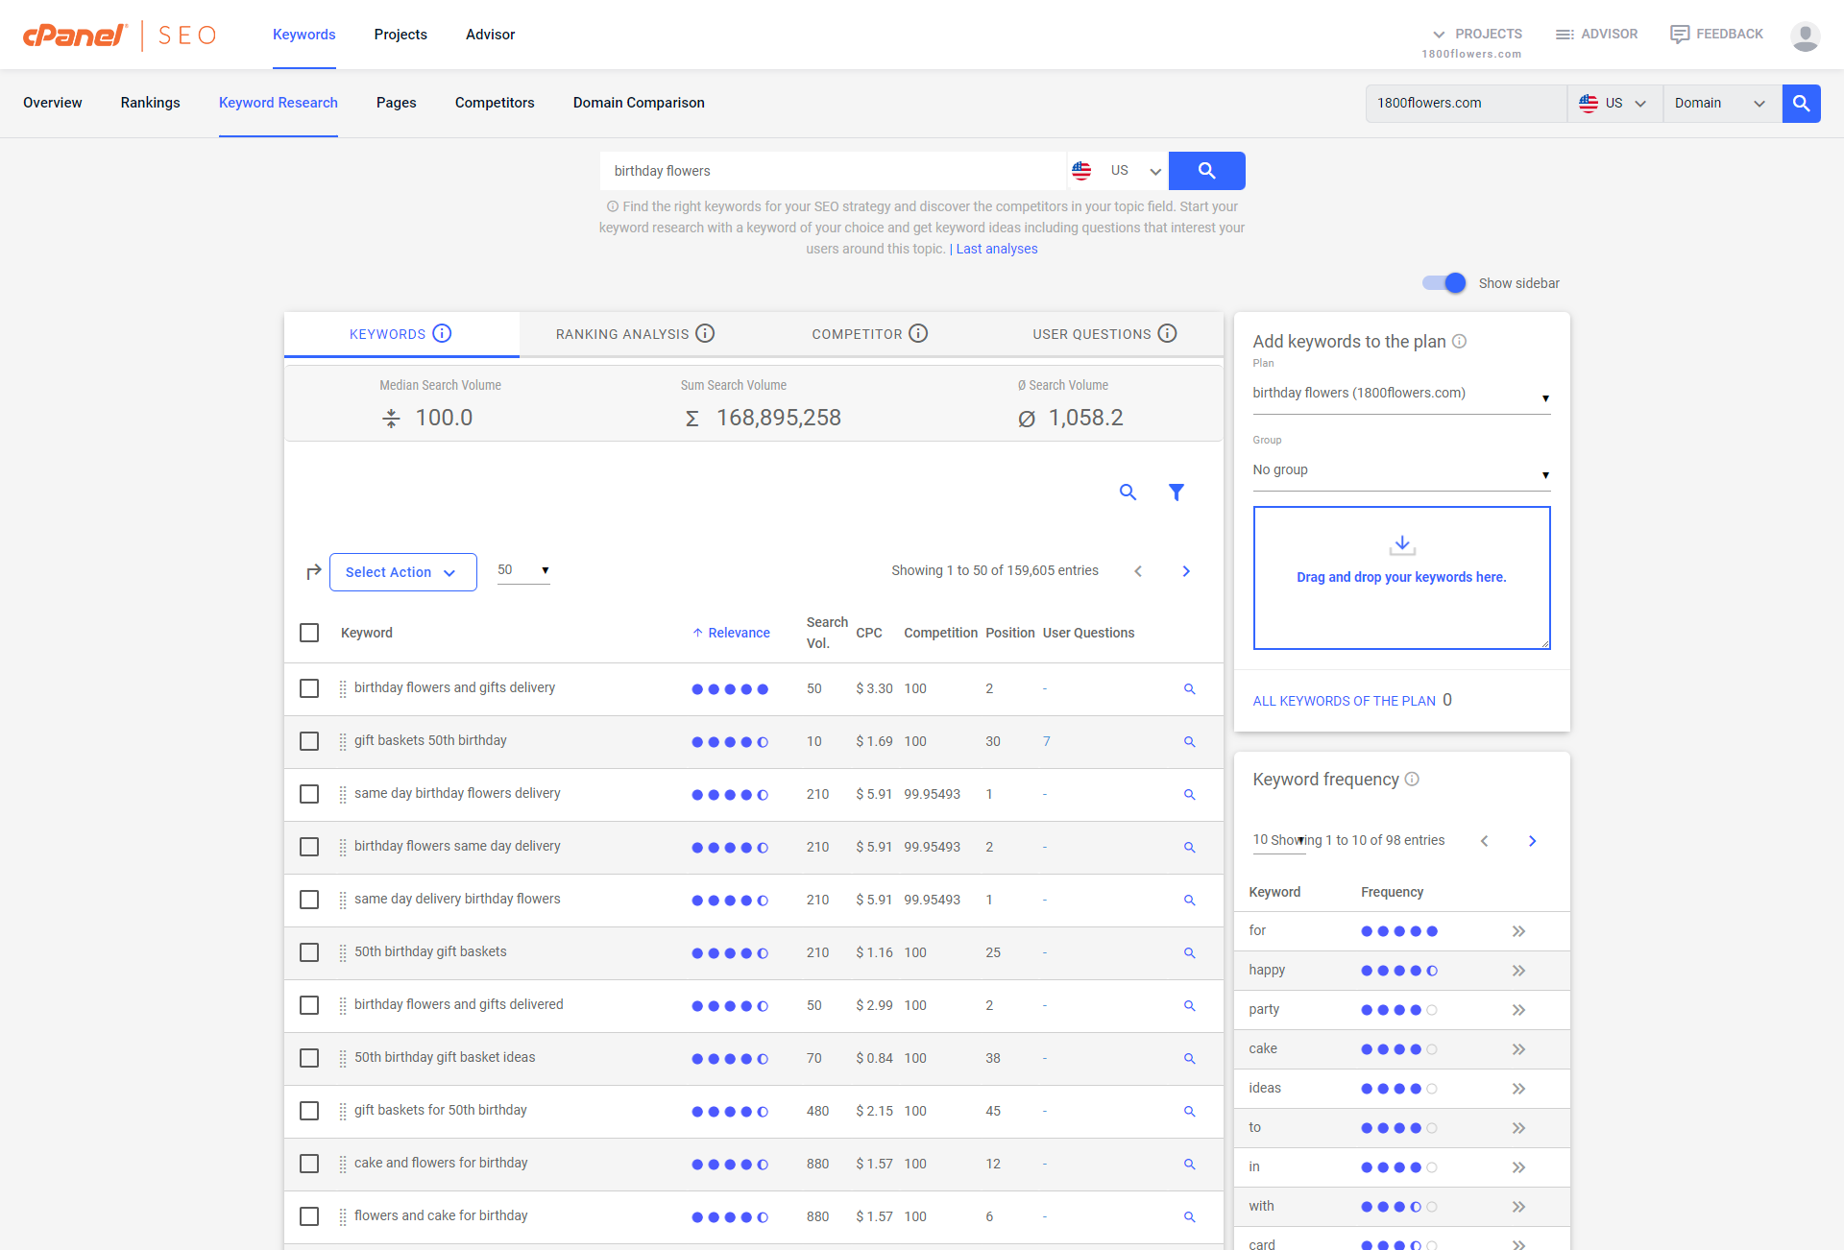
Task: Click the blue keyword search button
Action: coord(1206,171)
